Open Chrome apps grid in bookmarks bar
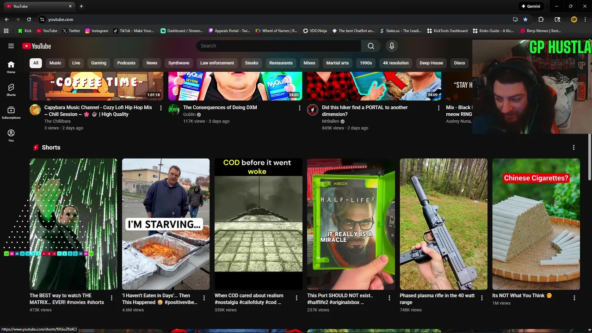Image resolution: width=592 pixels, height=333 pixels. [6, 31]
